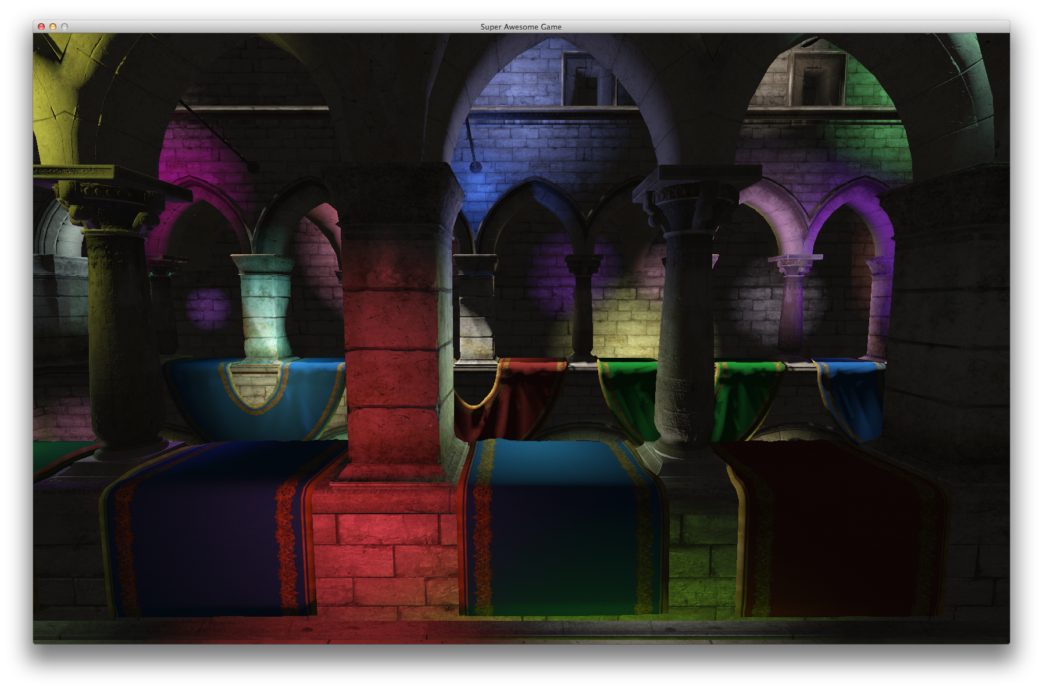1043x690 pixels.
Task: Click the Super Awesome Game title bar
Action: click(520, 27)
